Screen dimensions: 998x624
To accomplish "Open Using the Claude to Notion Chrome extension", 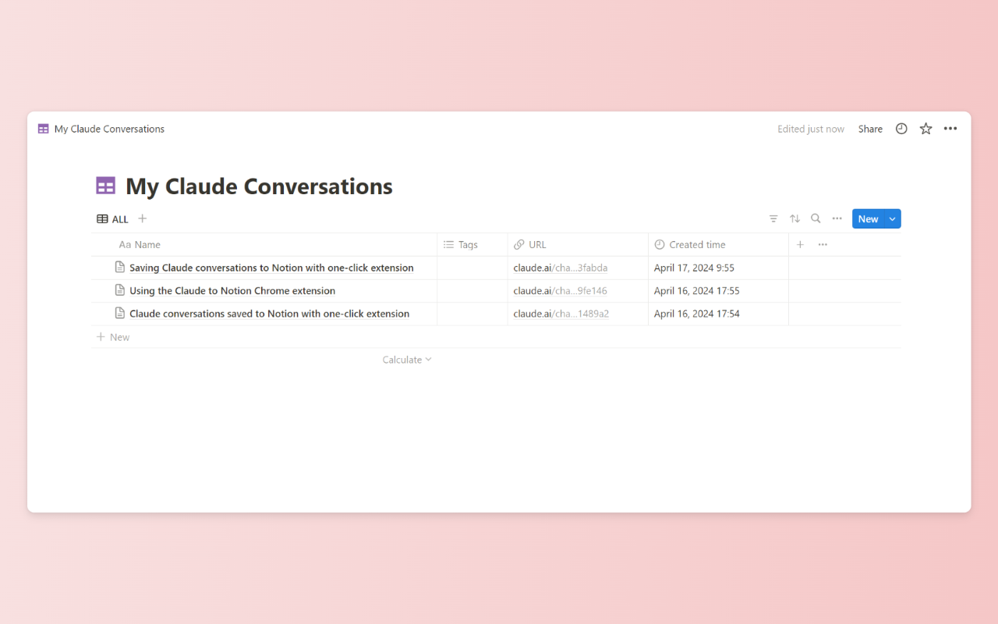I will point(232,291).
